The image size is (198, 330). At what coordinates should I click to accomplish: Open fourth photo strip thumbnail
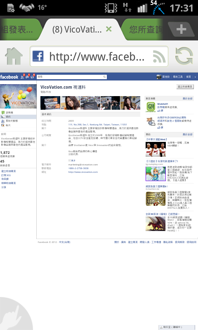point(110,103)
